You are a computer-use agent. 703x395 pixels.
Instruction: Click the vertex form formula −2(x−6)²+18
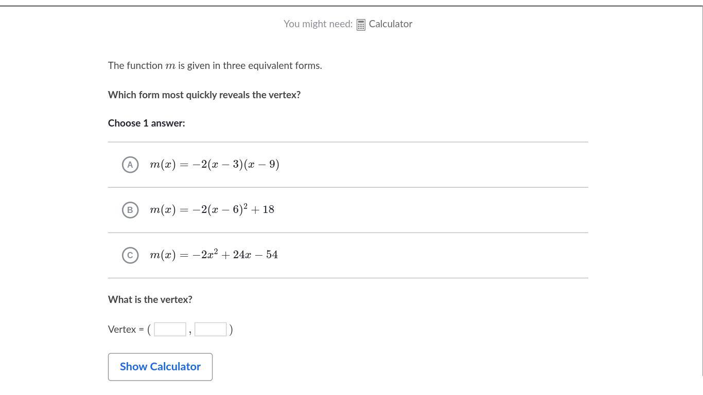click(x=212, y=209)
